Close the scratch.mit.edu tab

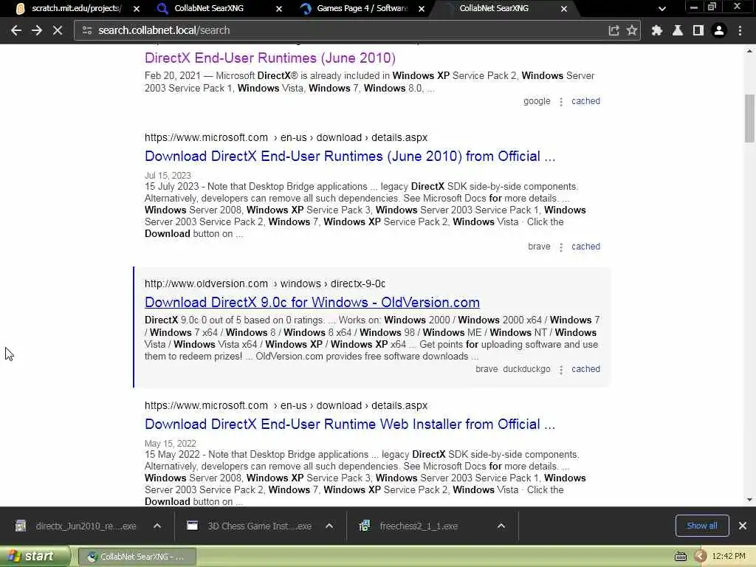137,9
